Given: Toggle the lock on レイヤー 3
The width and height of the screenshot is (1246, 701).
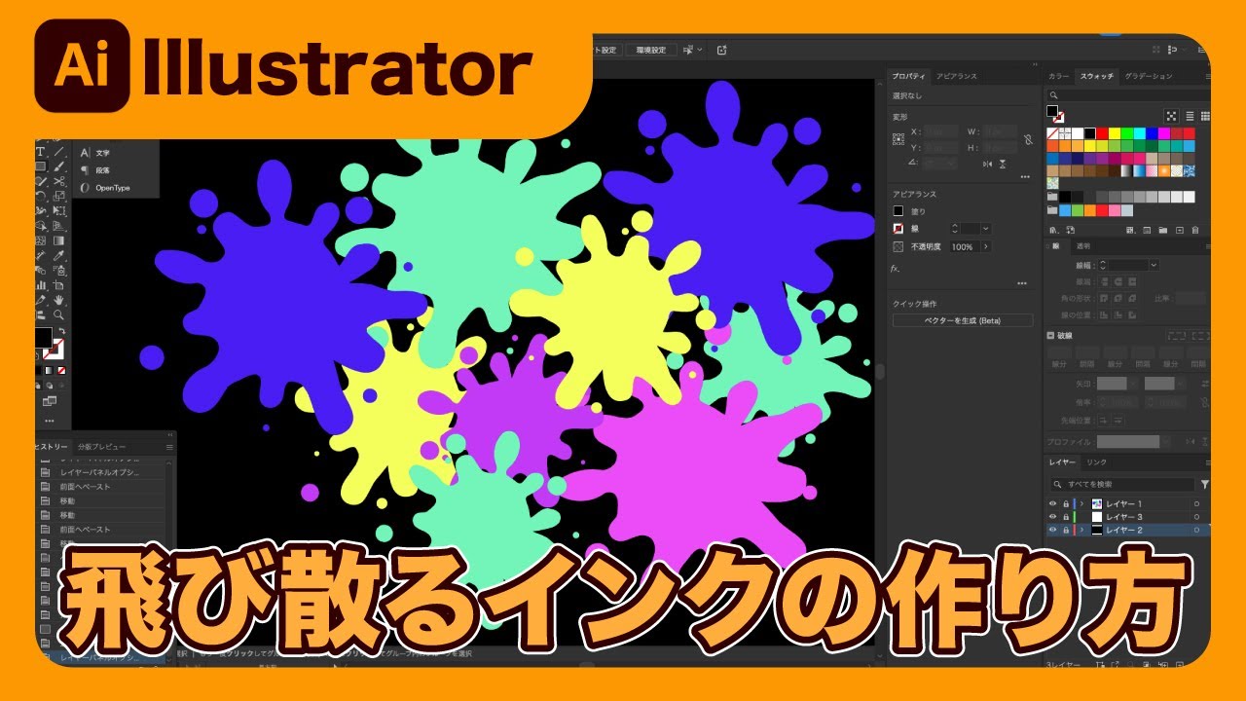Looking at the screenshot, I should click(x=1065, y=517).
